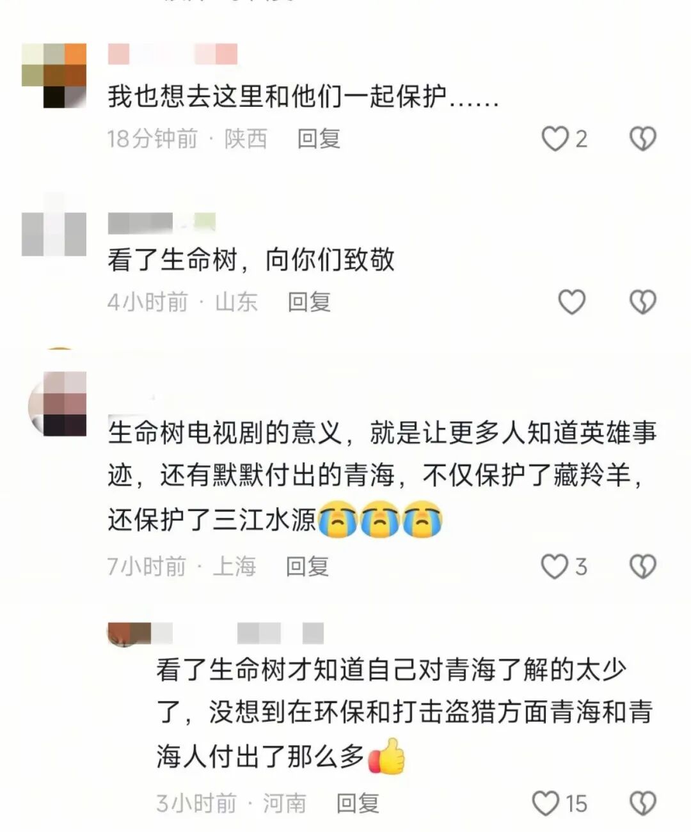Reply to the Shaanxi comment using 回复
The height and width of the screenshot is (832, 691).
coord(319,139)
